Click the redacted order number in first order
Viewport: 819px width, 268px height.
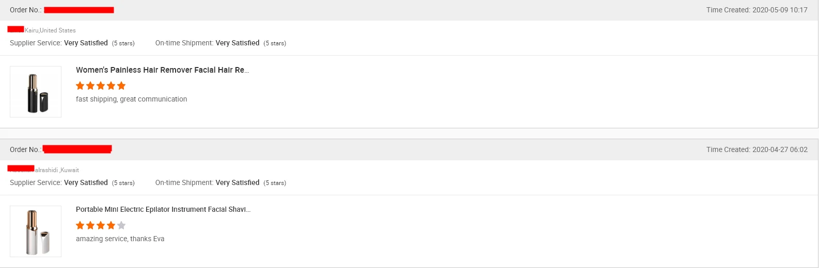(78, 10)
